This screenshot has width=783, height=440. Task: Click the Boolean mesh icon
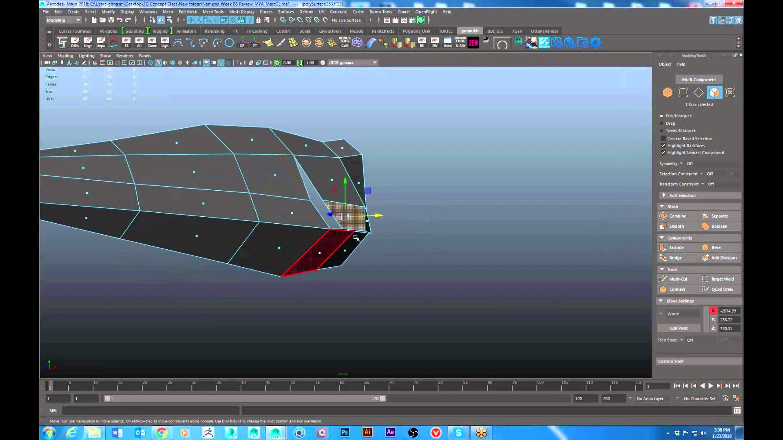pyautogui.click(x=706, y=226)
